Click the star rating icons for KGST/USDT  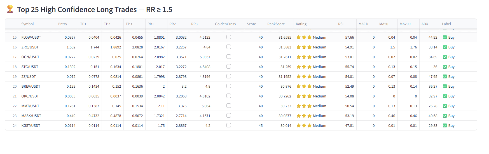pyautogui.click(x=304, y=126)
